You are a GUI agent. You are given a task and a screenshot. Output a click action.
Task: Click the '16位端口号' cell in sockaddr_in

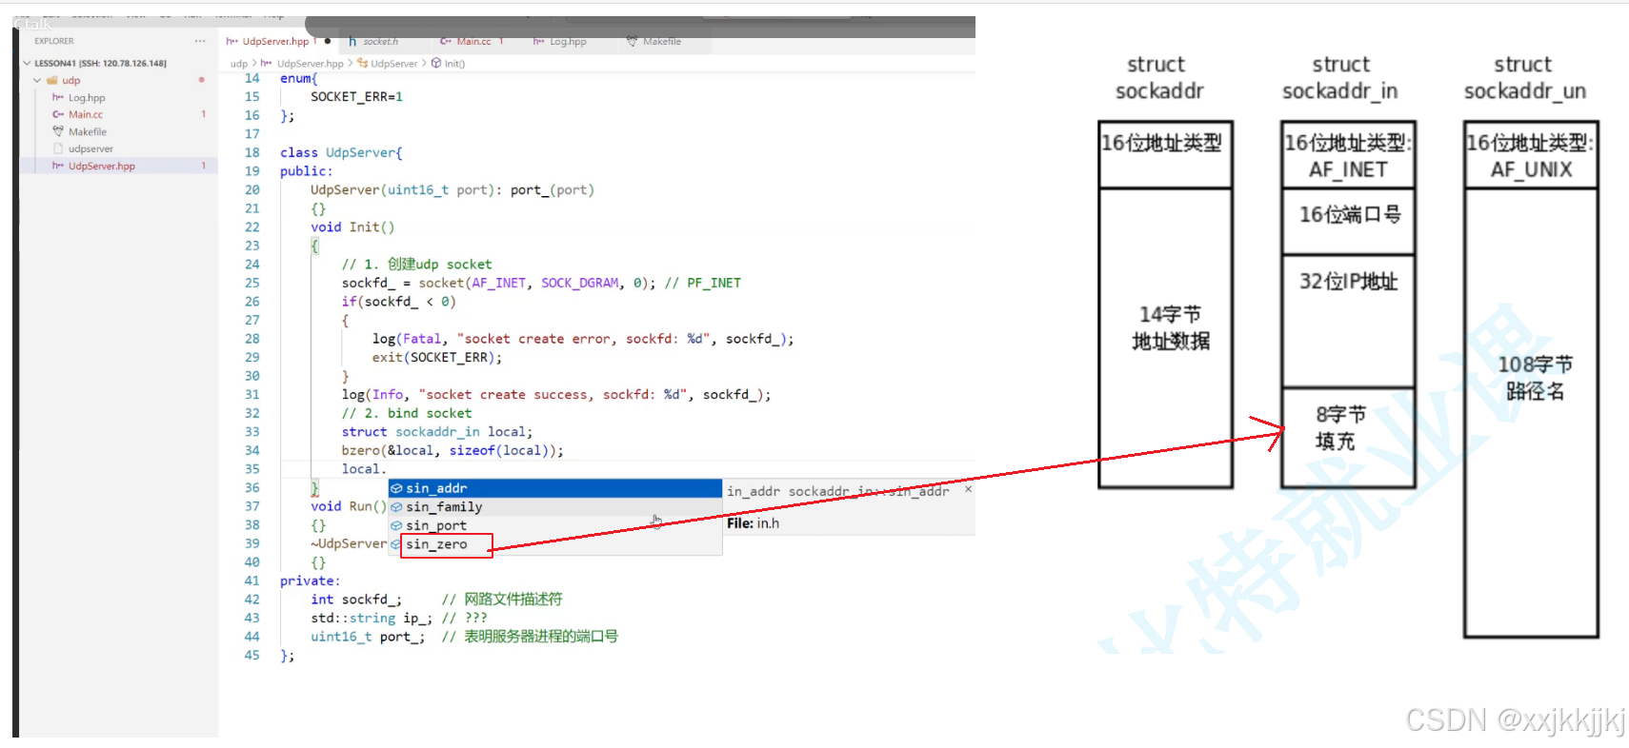(x=1349, y=221)
